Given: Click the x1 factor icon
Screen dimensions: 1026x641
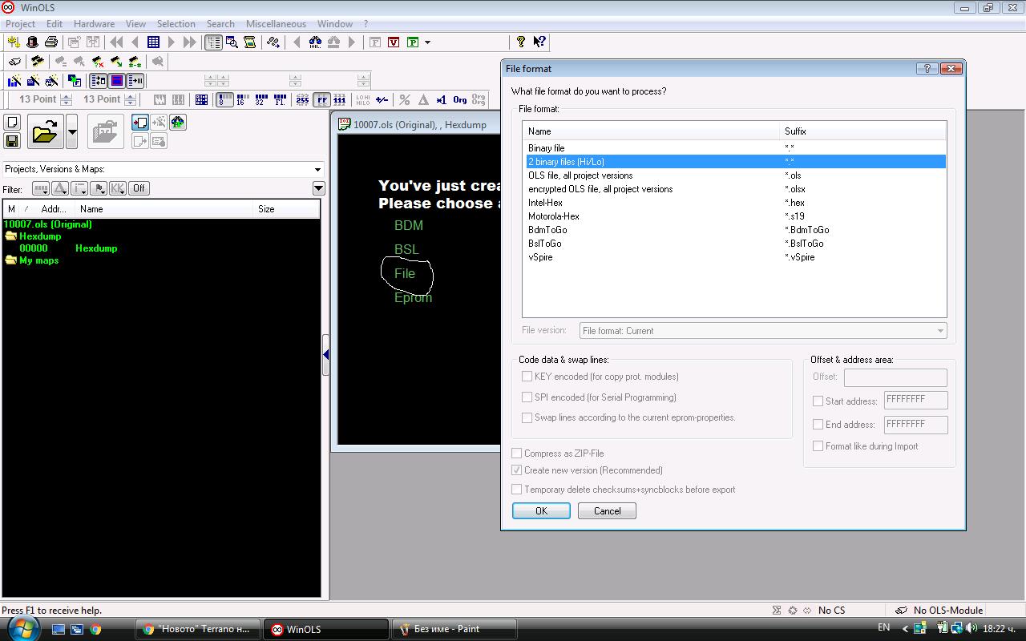Looking at the screenshot, I should pos(441,99).
